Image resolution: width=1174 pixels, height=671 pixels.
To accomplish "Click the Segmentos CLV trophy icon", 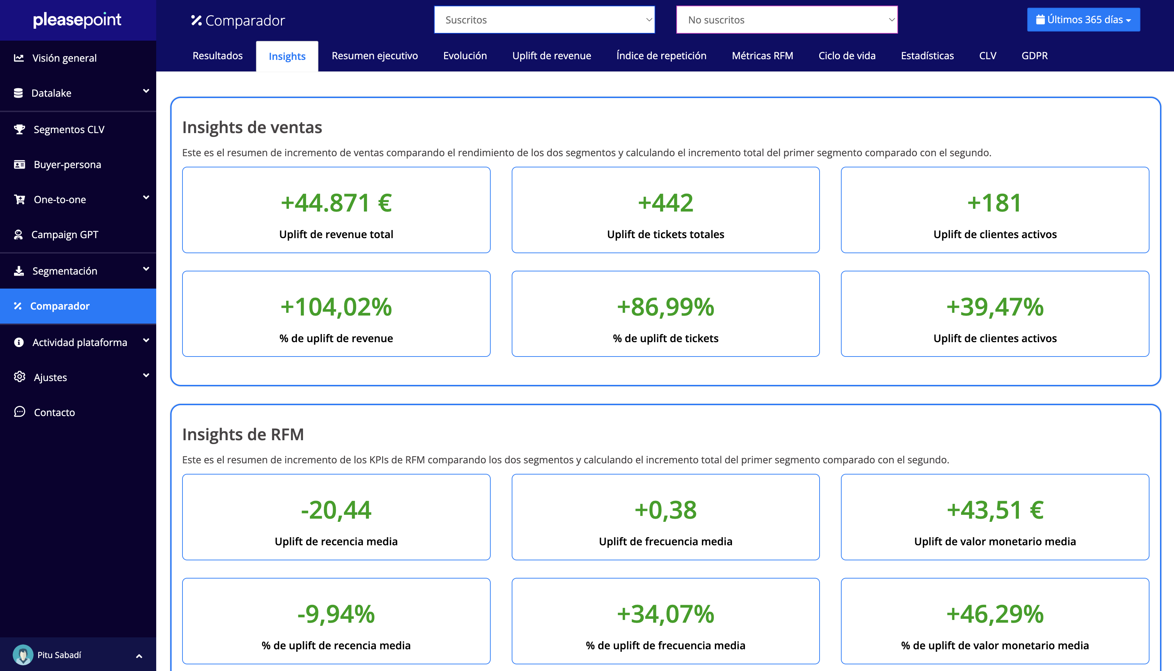I will (19, 130).
